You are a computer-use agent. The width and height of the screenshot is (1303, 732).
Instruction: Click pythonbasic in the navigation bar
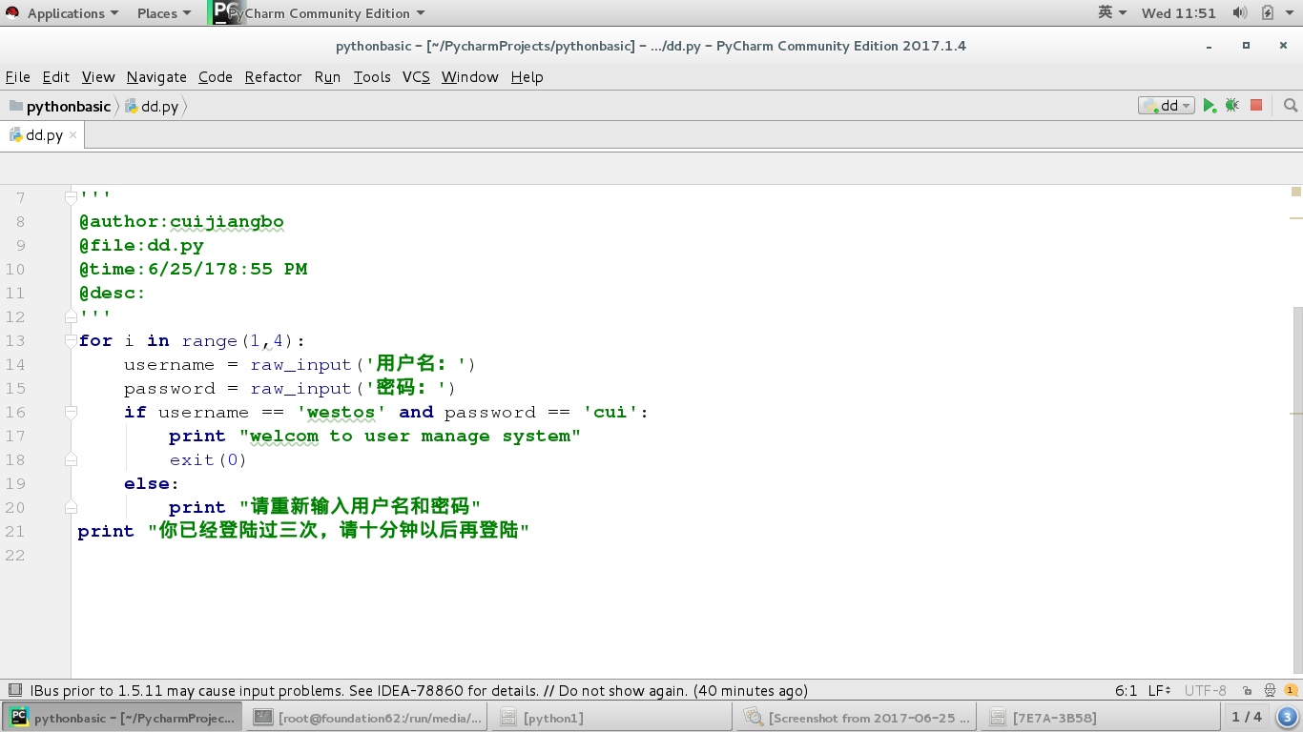click(60, 107)
